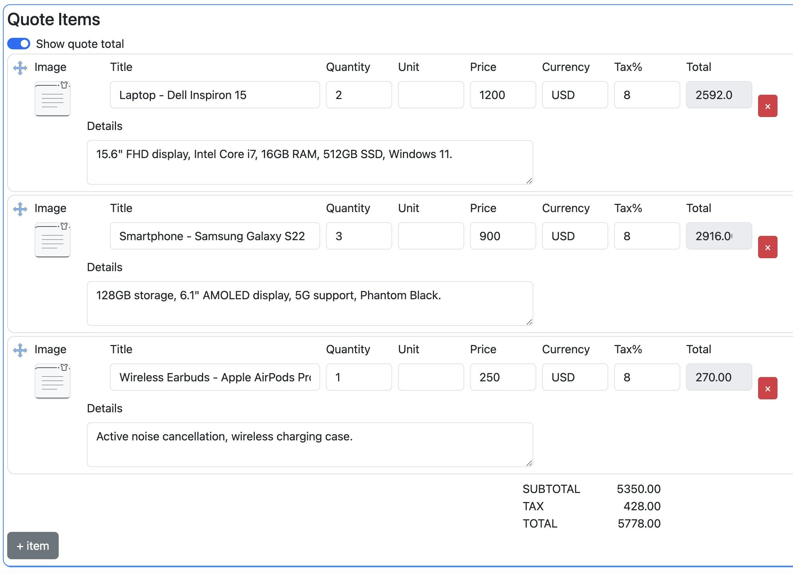Viewport: 793px width, 574px height.
Task: Click the Laptop item's image placeholder
Action: point(53,99)
